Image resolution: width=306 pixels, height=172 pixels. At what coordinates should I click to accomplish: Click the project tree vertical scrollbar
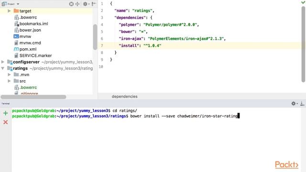point(95,37)
